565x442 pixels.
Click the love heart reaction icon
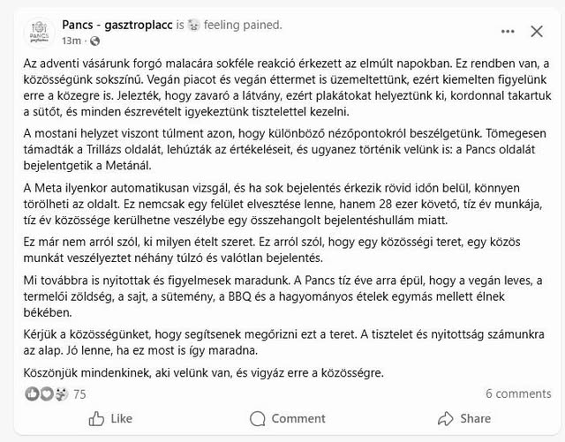[46, 393]
